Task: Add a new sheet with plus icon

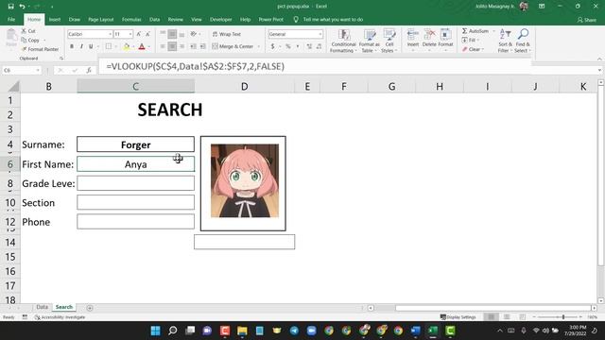Action: pyautogui.click(x=90, y=308)
